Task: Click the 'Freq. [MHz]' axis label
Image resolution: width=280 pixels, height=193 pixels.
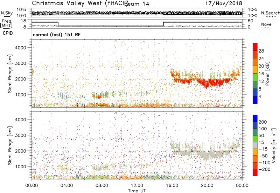Action: (6, 24)
